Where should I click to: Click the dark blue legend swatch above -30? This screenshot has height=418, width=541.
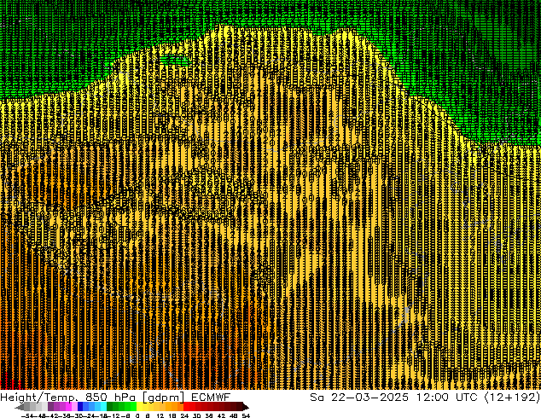pos(80,406)
